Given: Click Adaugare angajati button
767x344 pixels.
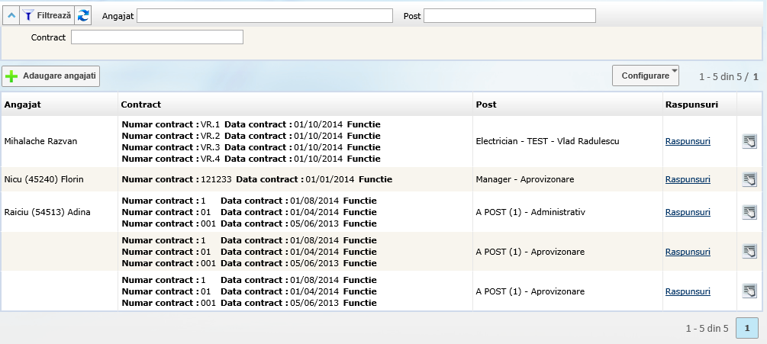Looking at the screenshot, I should click(x=51, y=76).
